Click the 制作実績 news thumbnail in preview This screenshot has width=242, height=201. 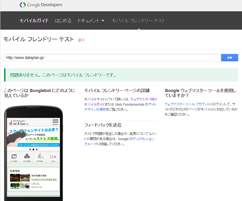point(20,181)
